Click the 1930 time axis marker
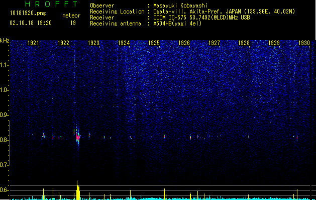Viewport: 316px width, 200px height. tap(304, 42)
